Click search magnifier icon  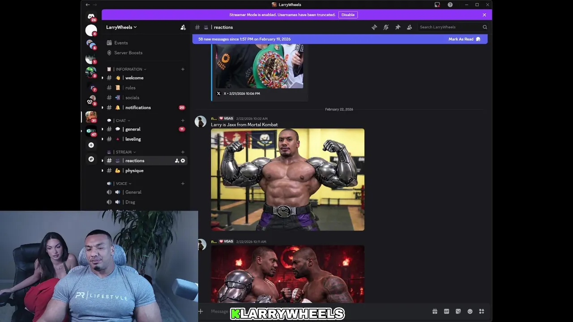click(x=485, y=27)
